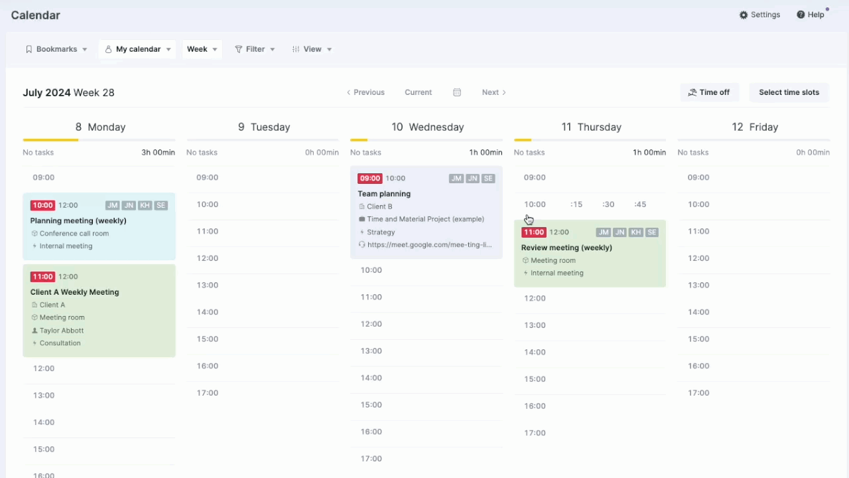
Task: Go to Next week
Action: tap(494, 92)
